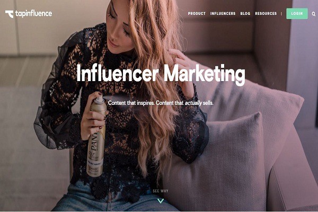Click the See Why link text
Image resolution: width=318 pixels, height=212 pixels.
point(161,191)
